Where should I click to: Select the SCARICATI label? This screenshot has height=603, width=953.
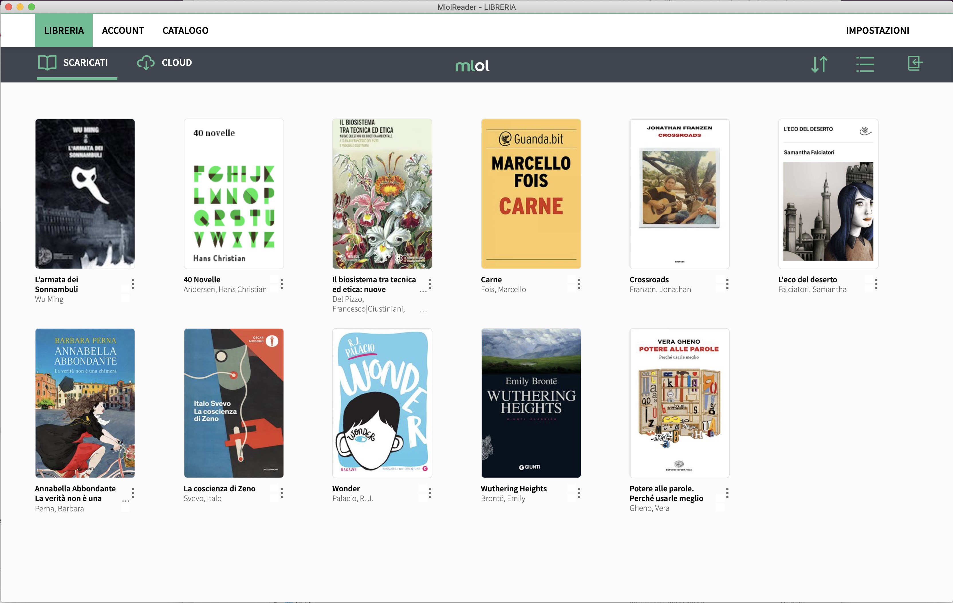[86, 62]
